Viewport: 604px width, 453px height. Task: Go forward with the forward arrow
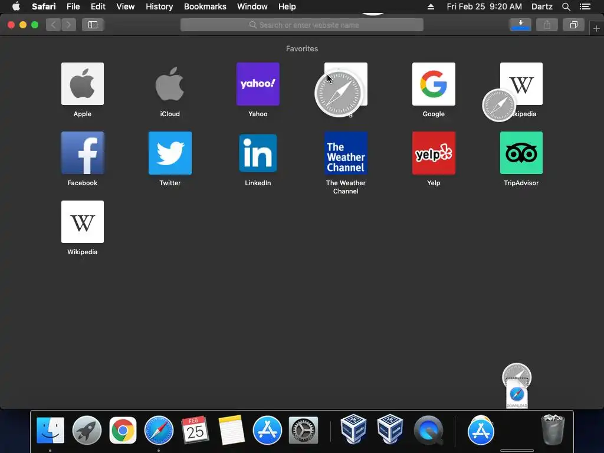pyautogui.click(x=68, y=25)
